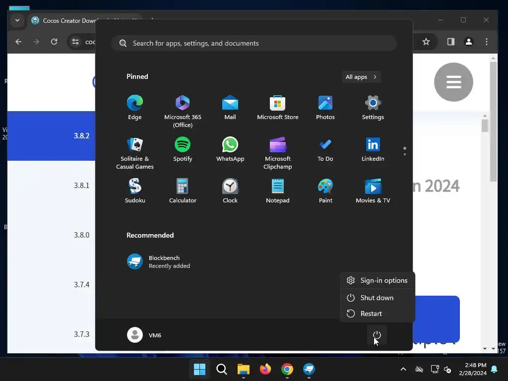Open File Explorer from the taskbar
Image resolution: width=508 pixels, height=381 pixels.
coord(243,369)
